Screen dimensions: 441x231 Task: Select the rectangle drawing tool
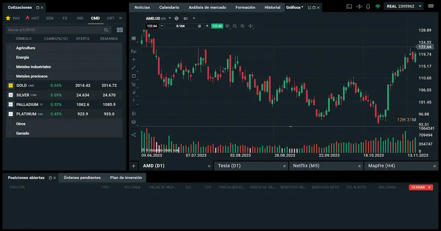click(x=134, y=76)
